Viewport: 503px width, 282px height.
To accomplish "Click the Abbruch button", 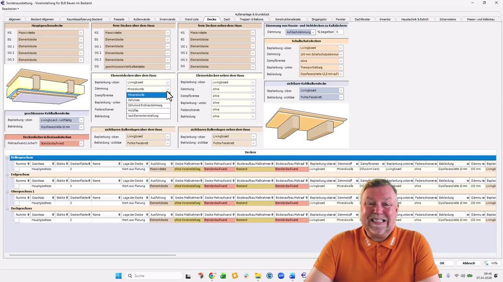I will 468,263.
